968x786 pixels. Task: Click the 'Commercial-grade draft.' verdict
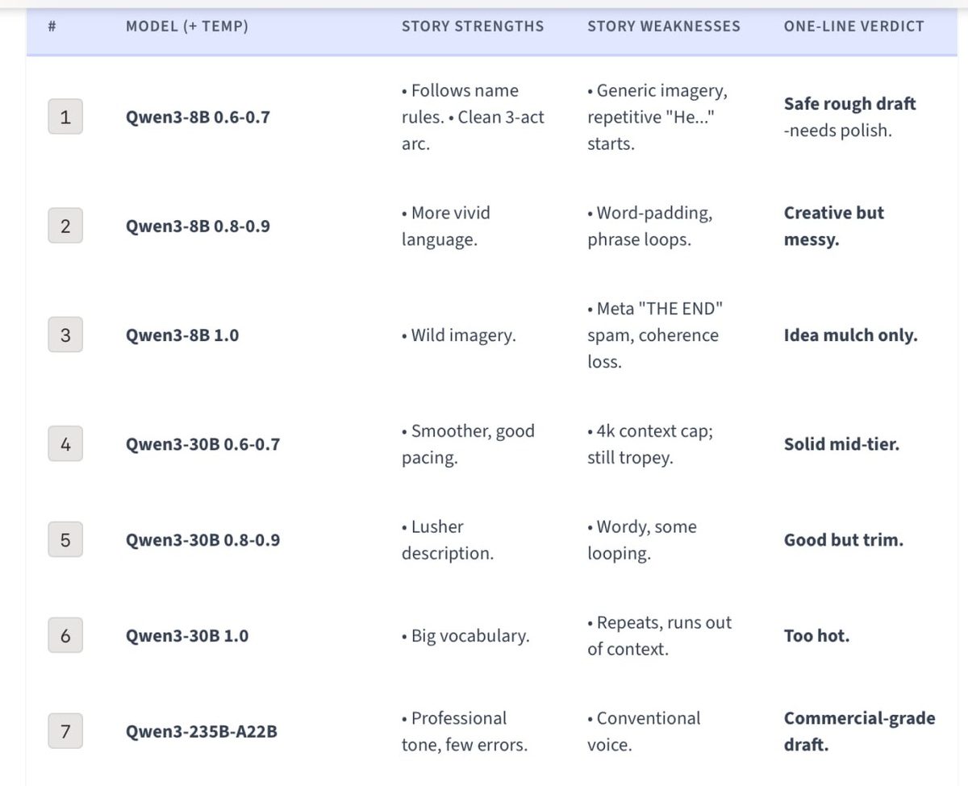click(x=860, y=731)
